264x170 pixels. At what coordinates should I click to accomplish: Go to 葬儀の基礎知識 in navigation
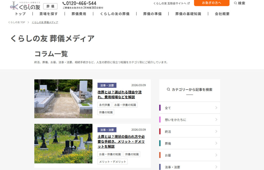pos(188,14)
